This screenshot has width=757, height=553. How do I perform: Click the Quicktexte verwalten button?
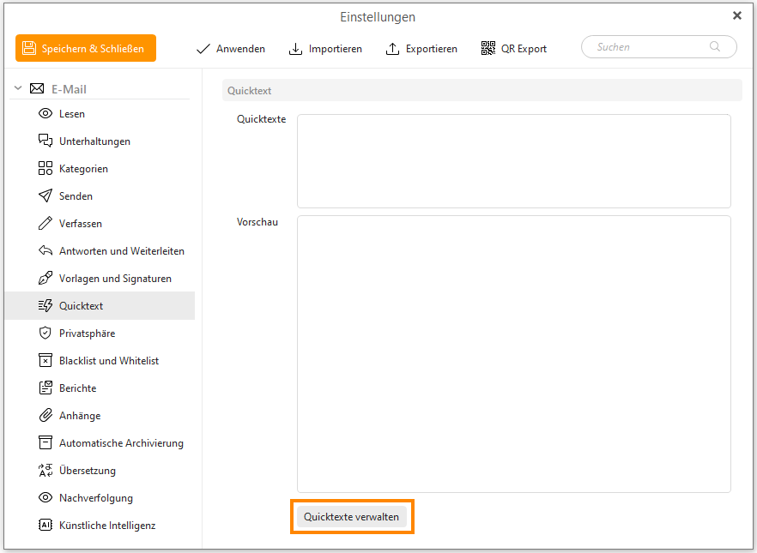[351, 517]
